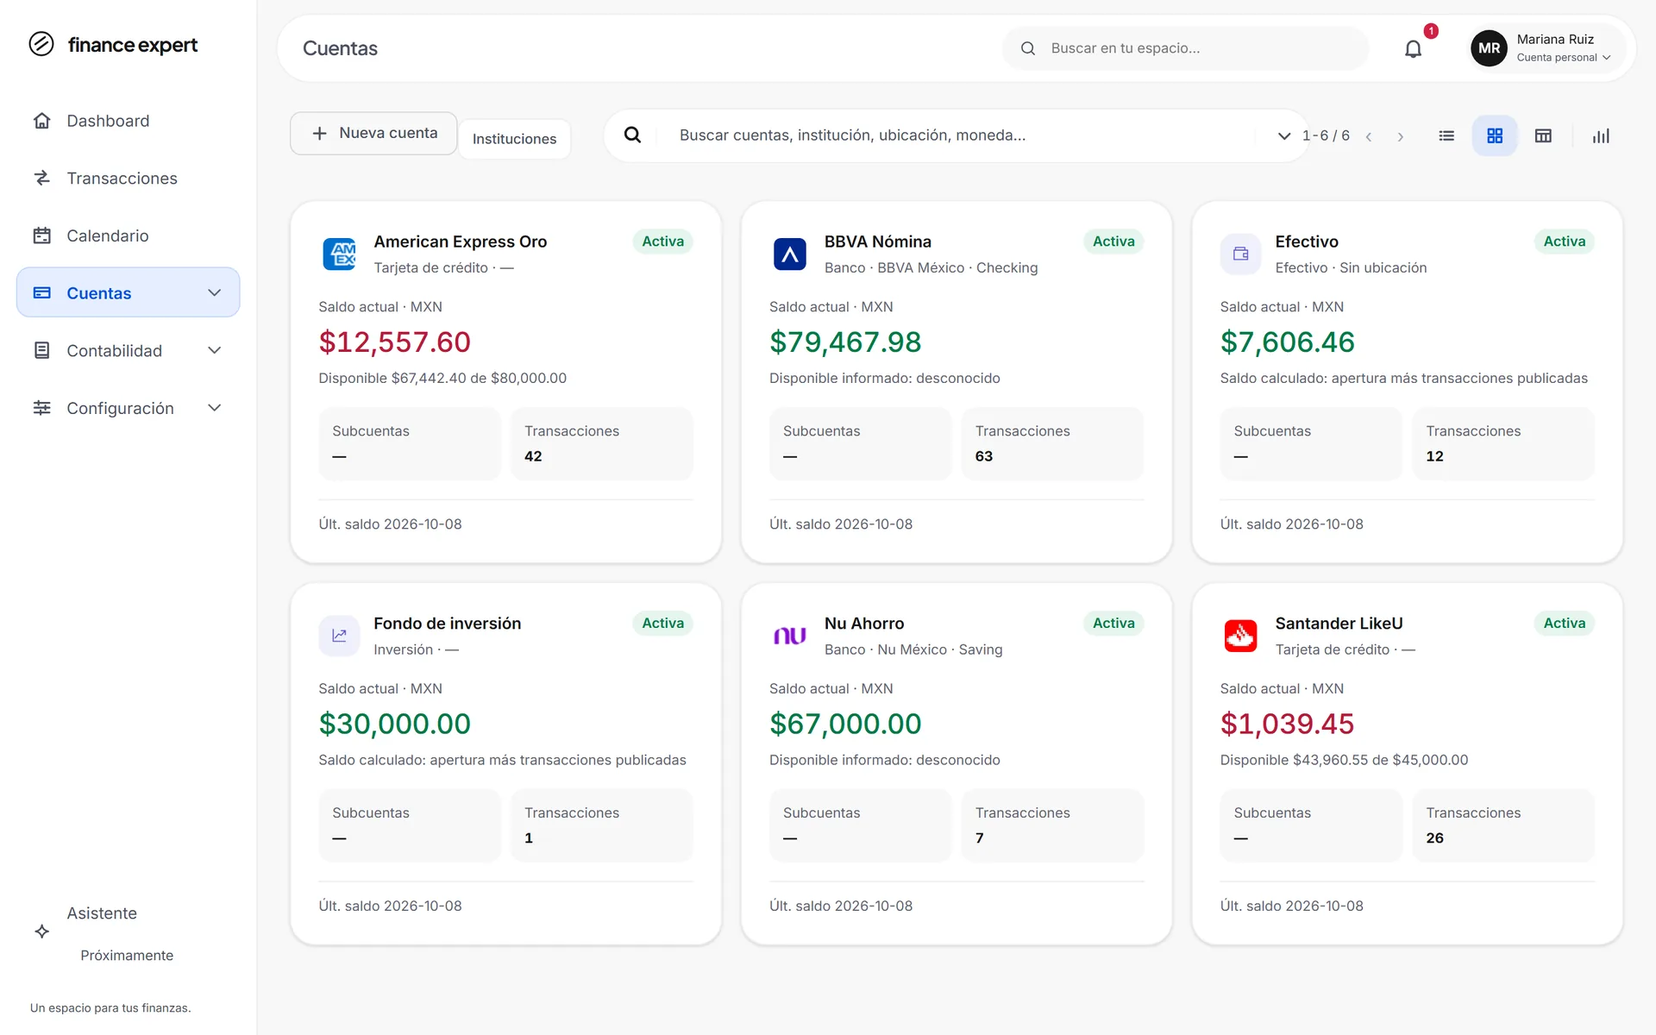The height and width of the screenshot is (1035, 1656).
Task: Open search filter dropdown chevron
Action: pos(1283,135)
